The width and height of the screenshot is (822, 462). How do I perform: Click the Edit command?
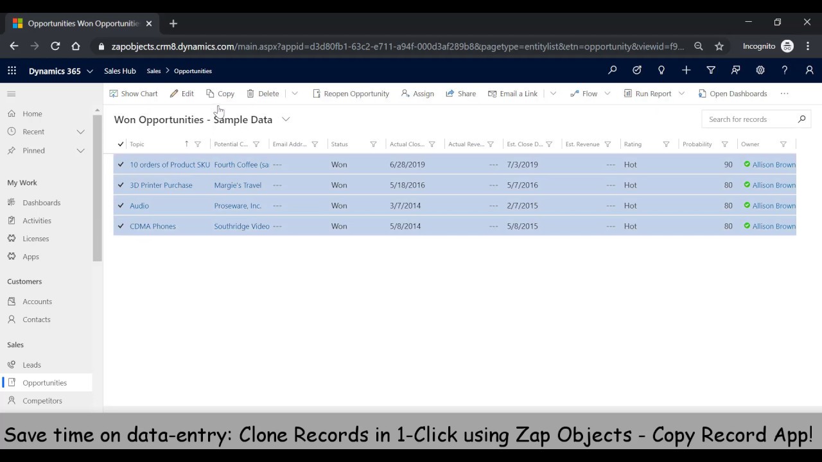click(182, 94)
